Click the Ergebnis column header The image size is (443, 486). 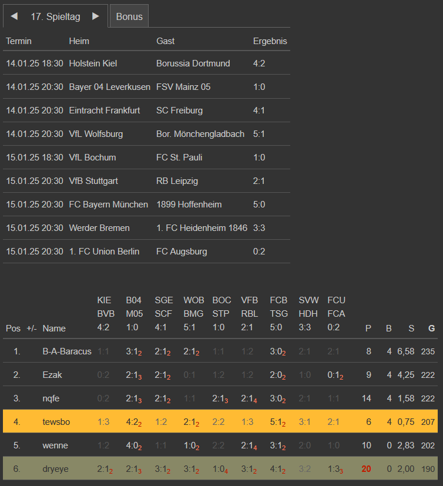(270, 41)
